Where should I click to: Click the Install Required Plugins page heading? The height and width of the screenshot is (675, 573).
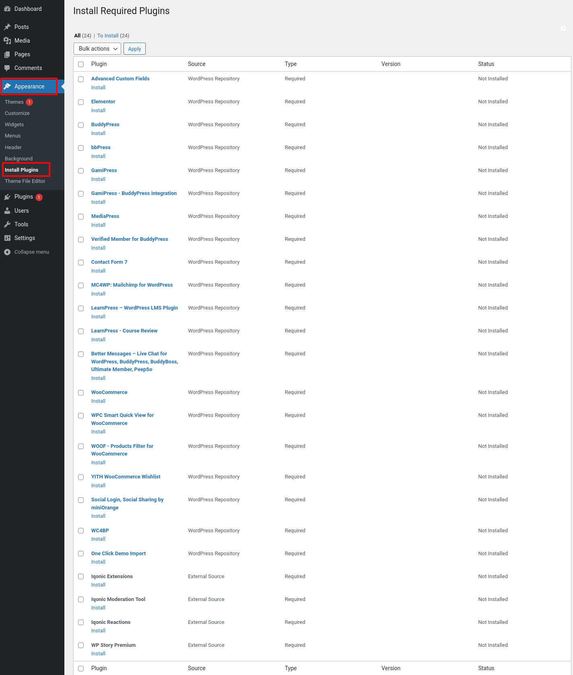click(122, 11)
